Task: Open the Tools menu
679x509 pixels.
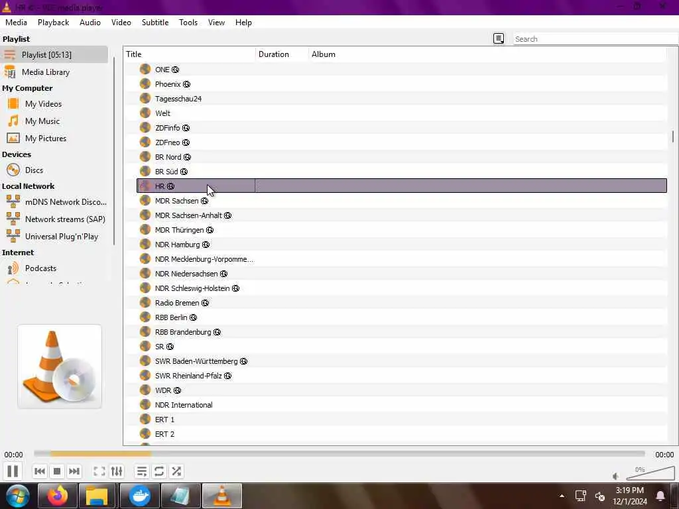Action: pyautogui.click(x=188, y=23)
